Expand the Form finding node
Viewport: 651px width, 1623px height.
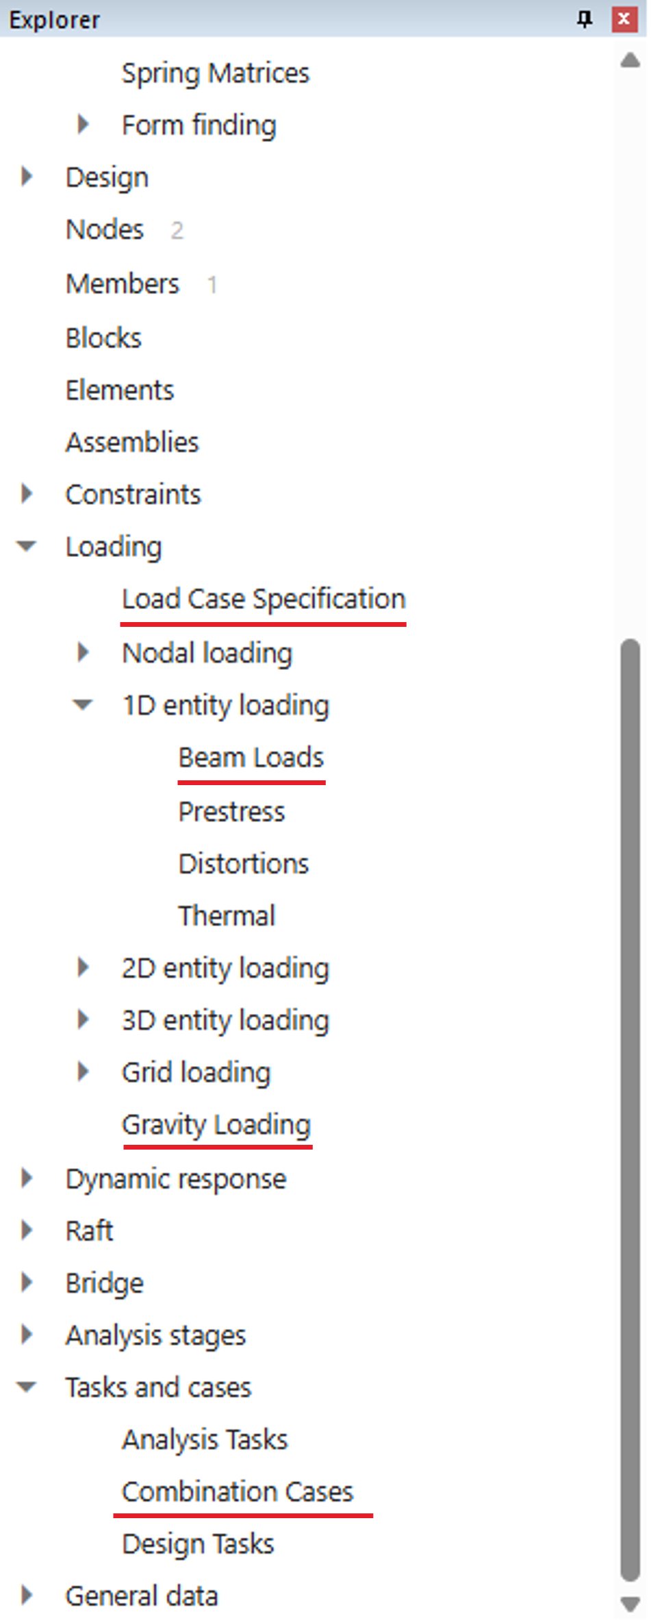click(x=83, y=125)
